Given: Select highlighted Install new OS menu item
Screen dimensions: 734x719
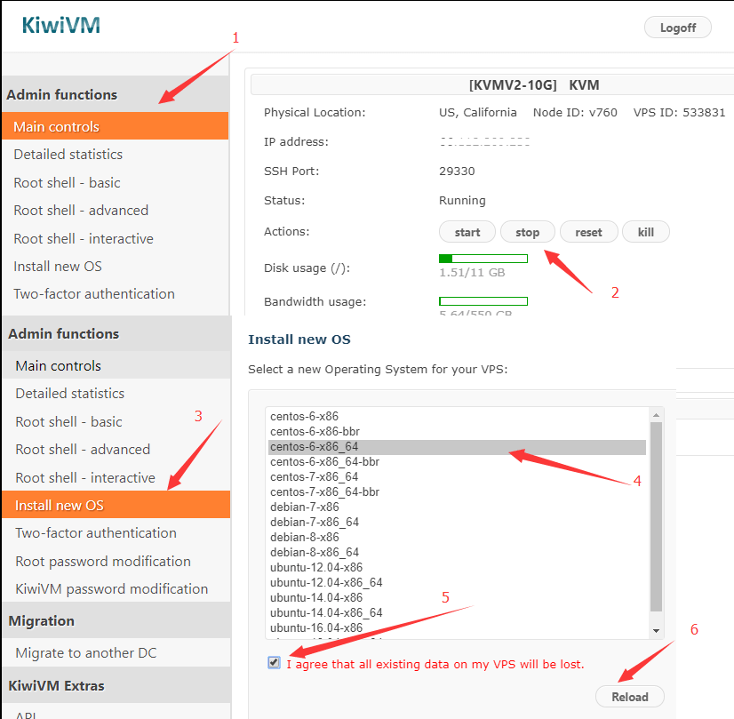Looking at the screenshot, I should pos(116,505).
